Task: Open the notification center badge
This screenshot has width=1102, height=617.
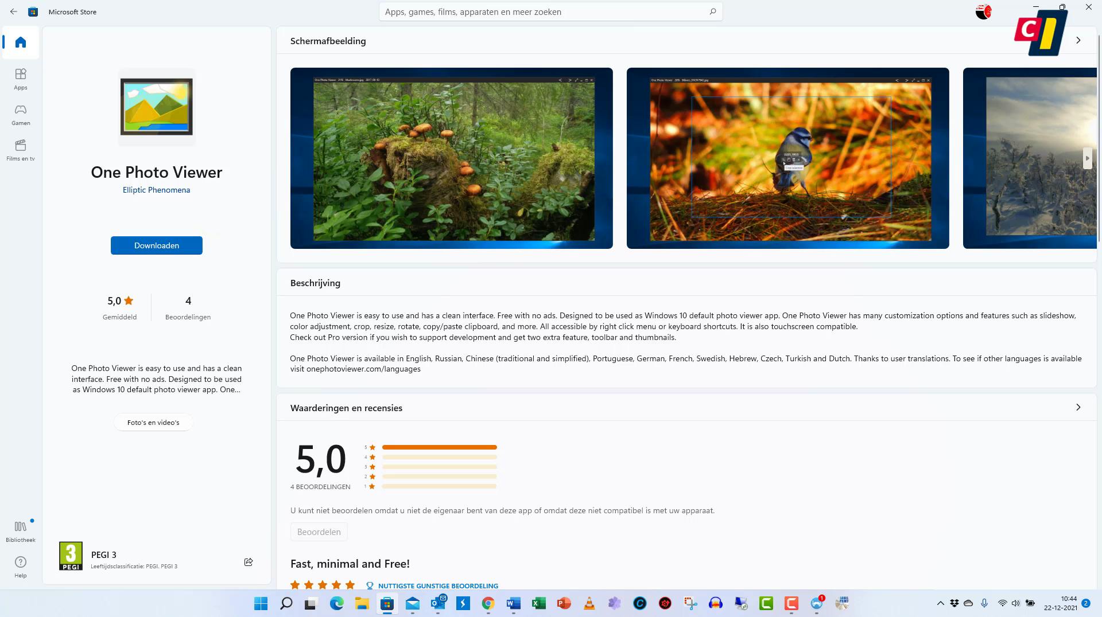Action: 1086,603
